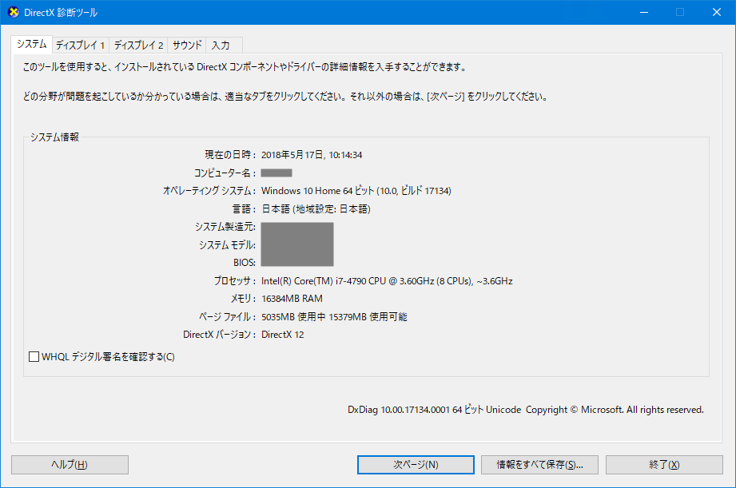Maximize the DirectX 診断ツール window
Screen dimensions: 736x488
[x=680, y=12]
